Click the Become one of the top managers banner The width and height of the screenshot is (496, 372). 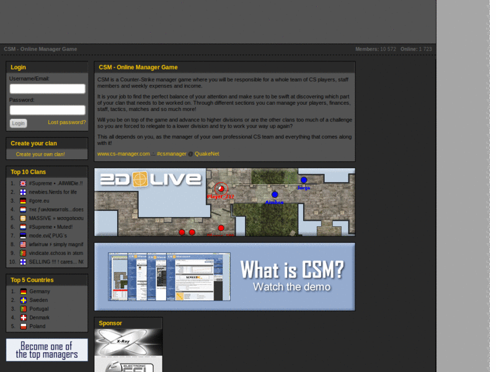click(x=47, y=350)
